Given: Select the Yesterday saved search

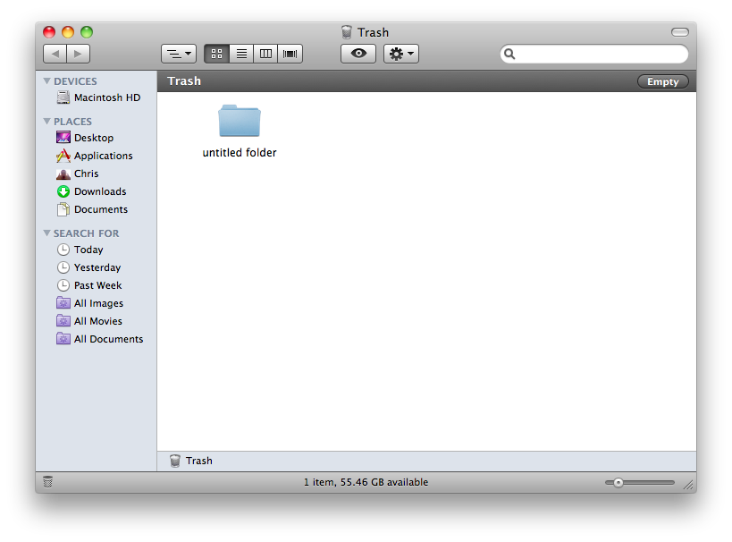Looking at the screenshot, I should (x=97, y=267).
